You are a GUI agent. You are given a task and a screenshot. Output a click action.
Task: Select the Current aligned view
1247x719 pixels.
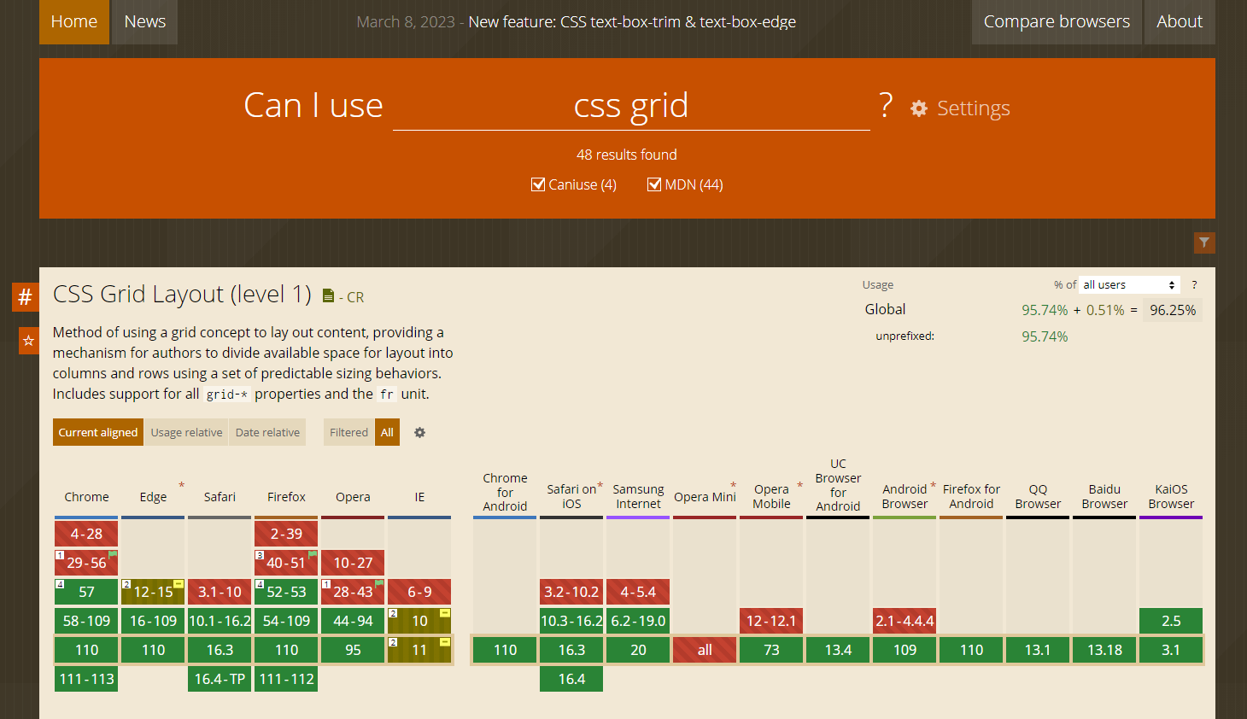click(98, 432)
